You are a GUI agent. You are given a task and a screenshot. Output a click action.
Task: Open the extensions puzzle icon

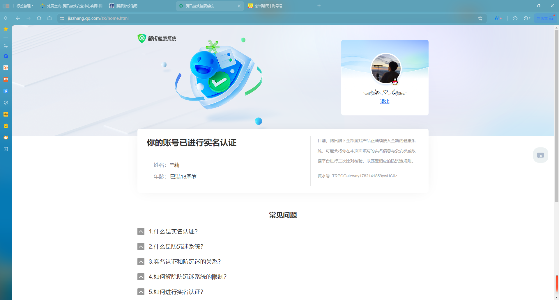[x=515, y=18]
